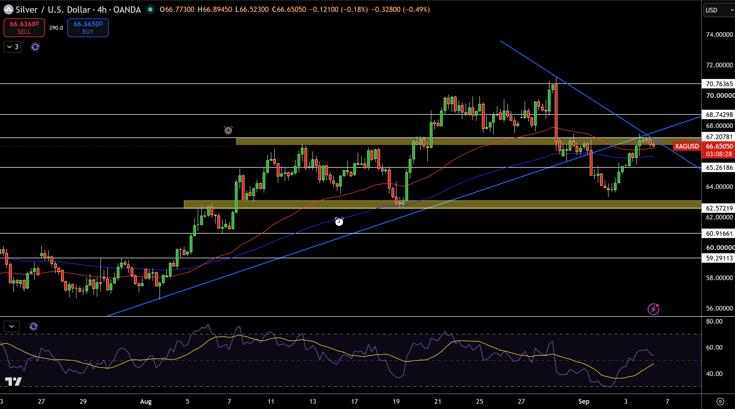Click the purple refresh icon beside the legend

tap(35, 47)
